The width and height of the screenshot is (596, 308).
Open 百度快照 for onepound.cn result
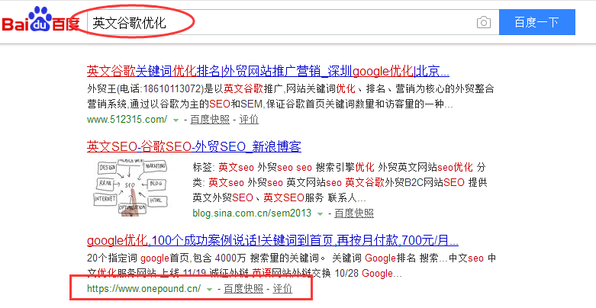243,288
